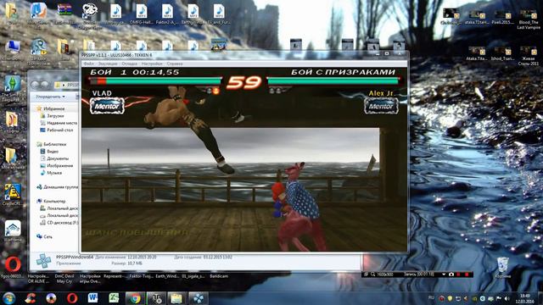Select CD-дисковод (F:) in Explorer sidebar
The image size is (543, 305).
point(59,223)
